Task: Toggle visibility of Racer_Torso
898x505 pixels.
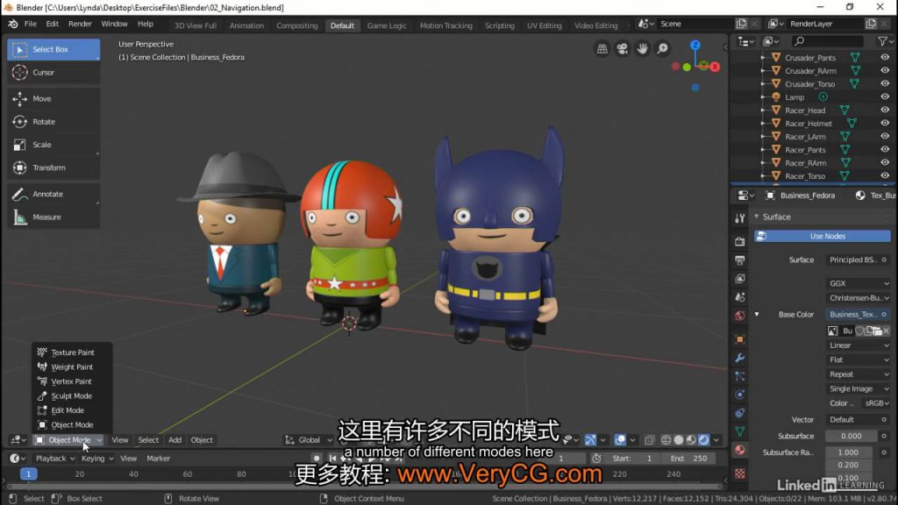Action: (x=885, y=175)
